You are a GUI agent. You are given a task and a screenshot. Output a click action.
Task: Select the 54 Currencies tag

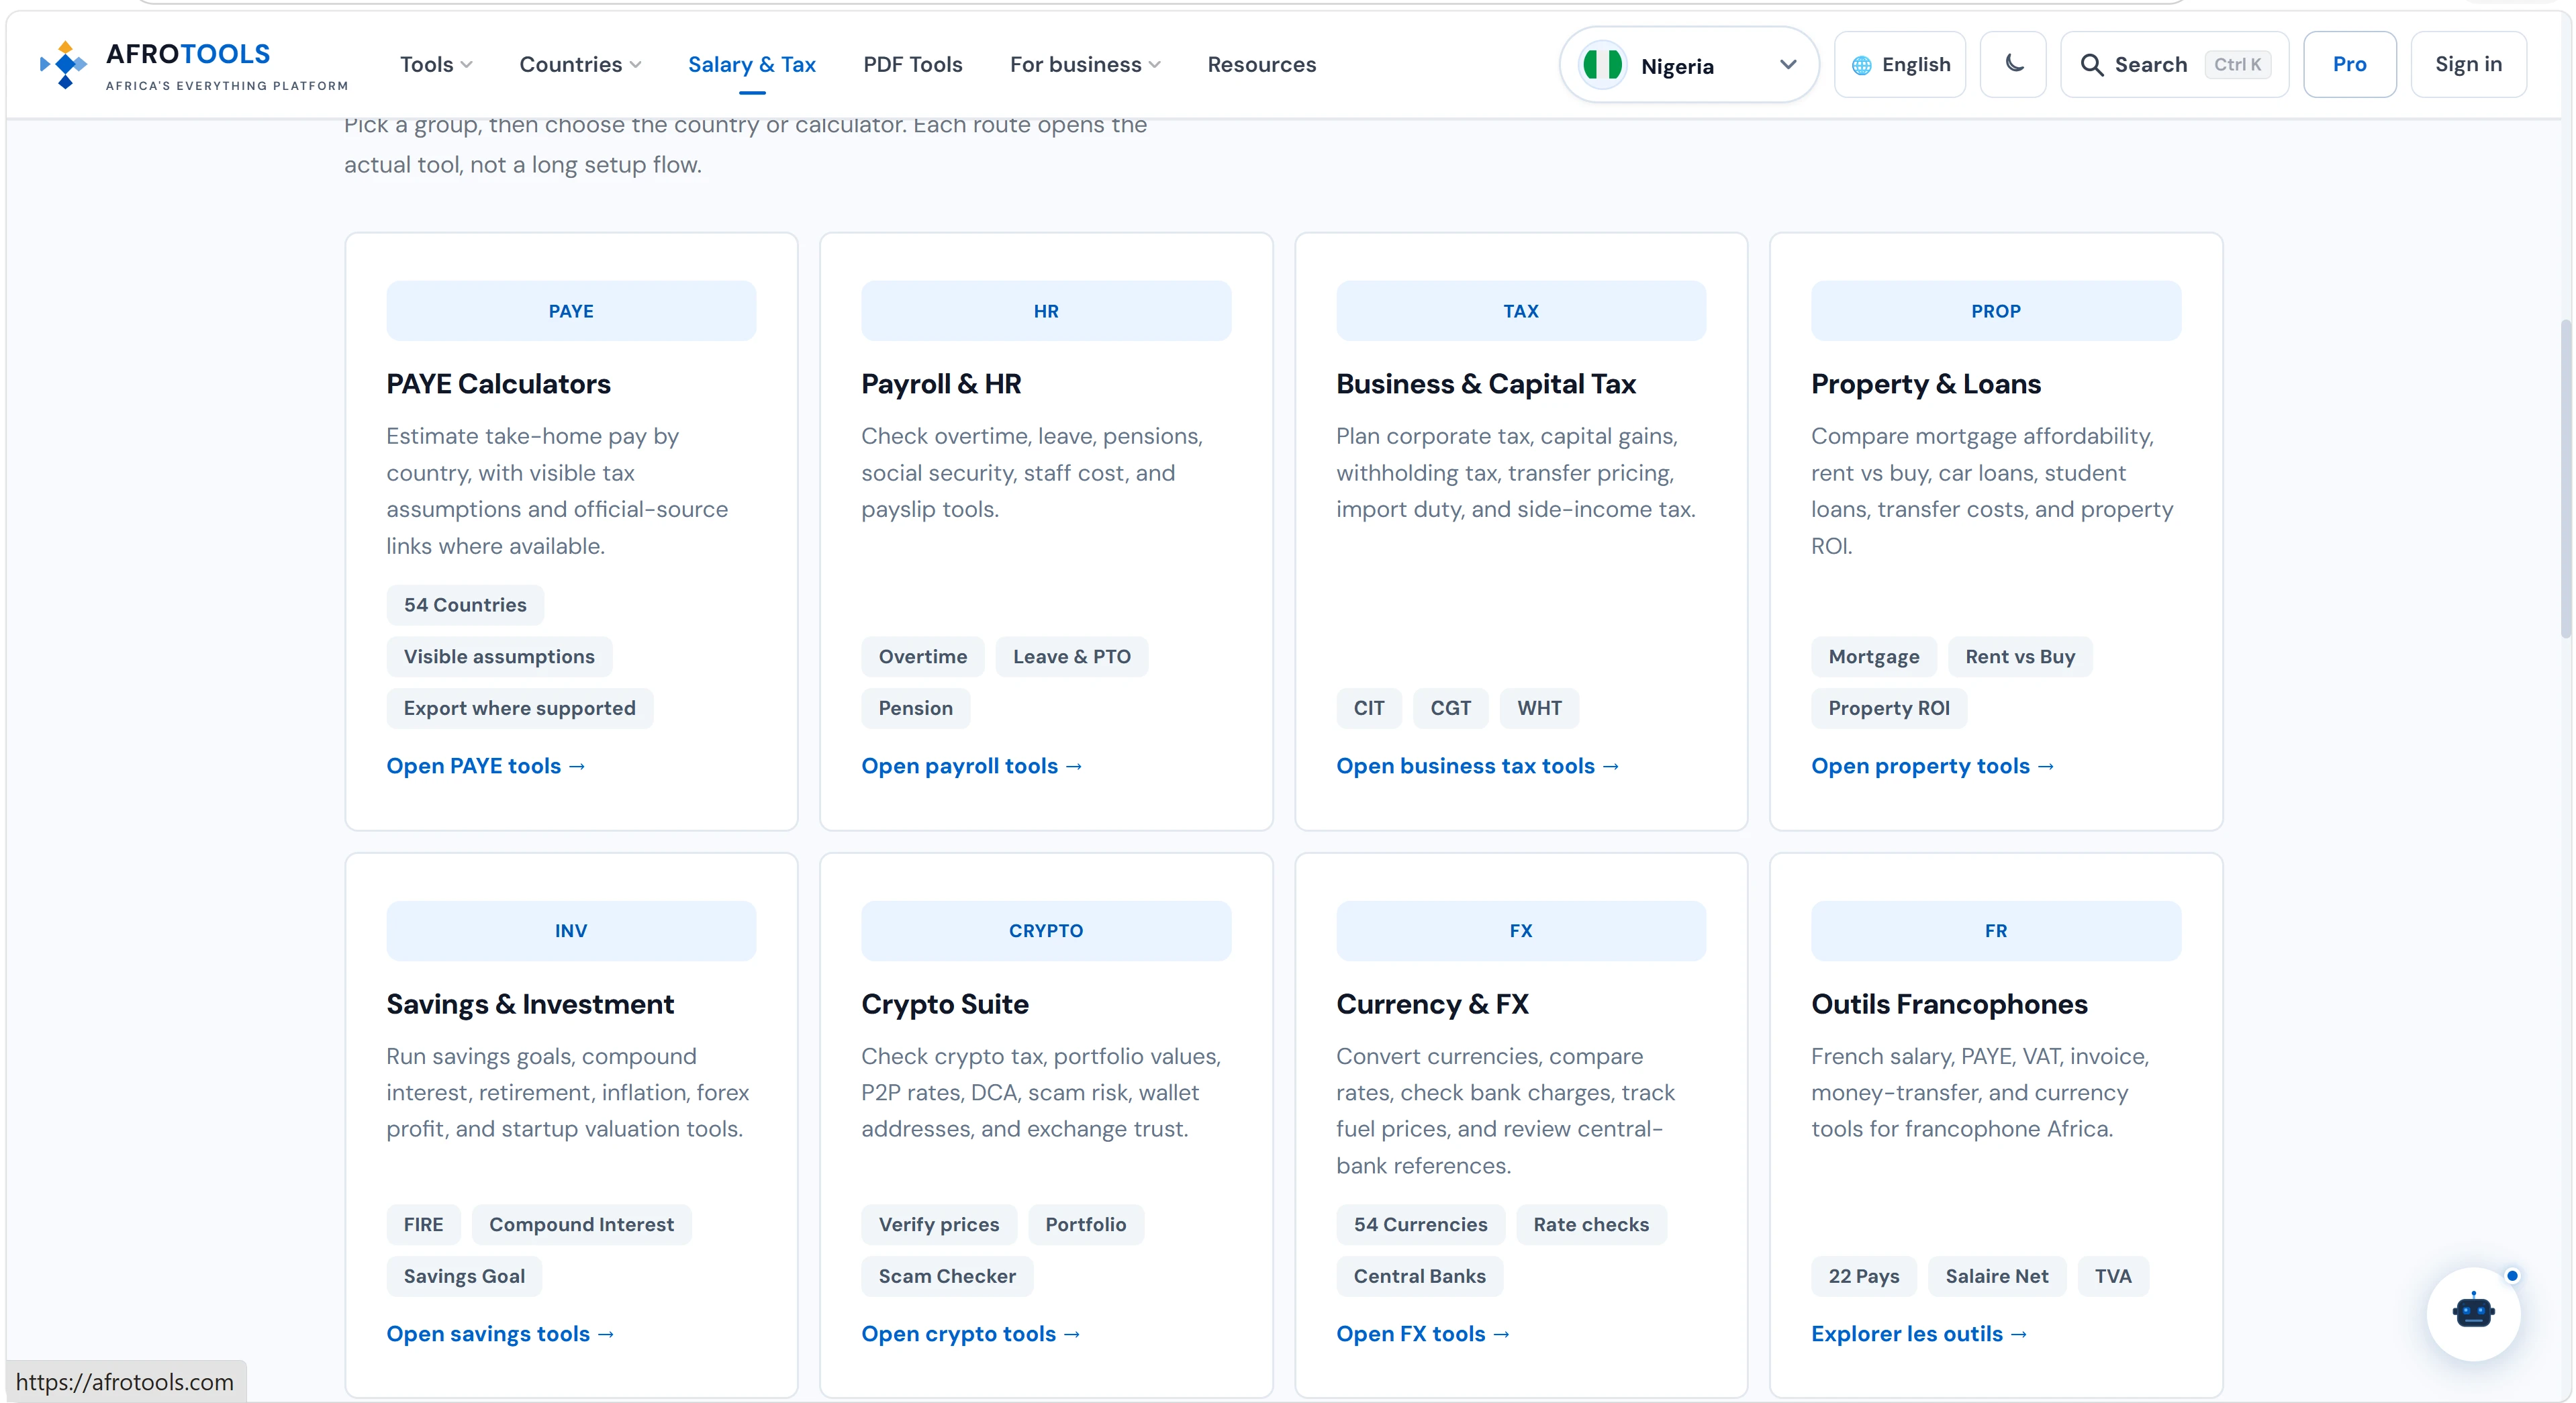[1421, 1225]
